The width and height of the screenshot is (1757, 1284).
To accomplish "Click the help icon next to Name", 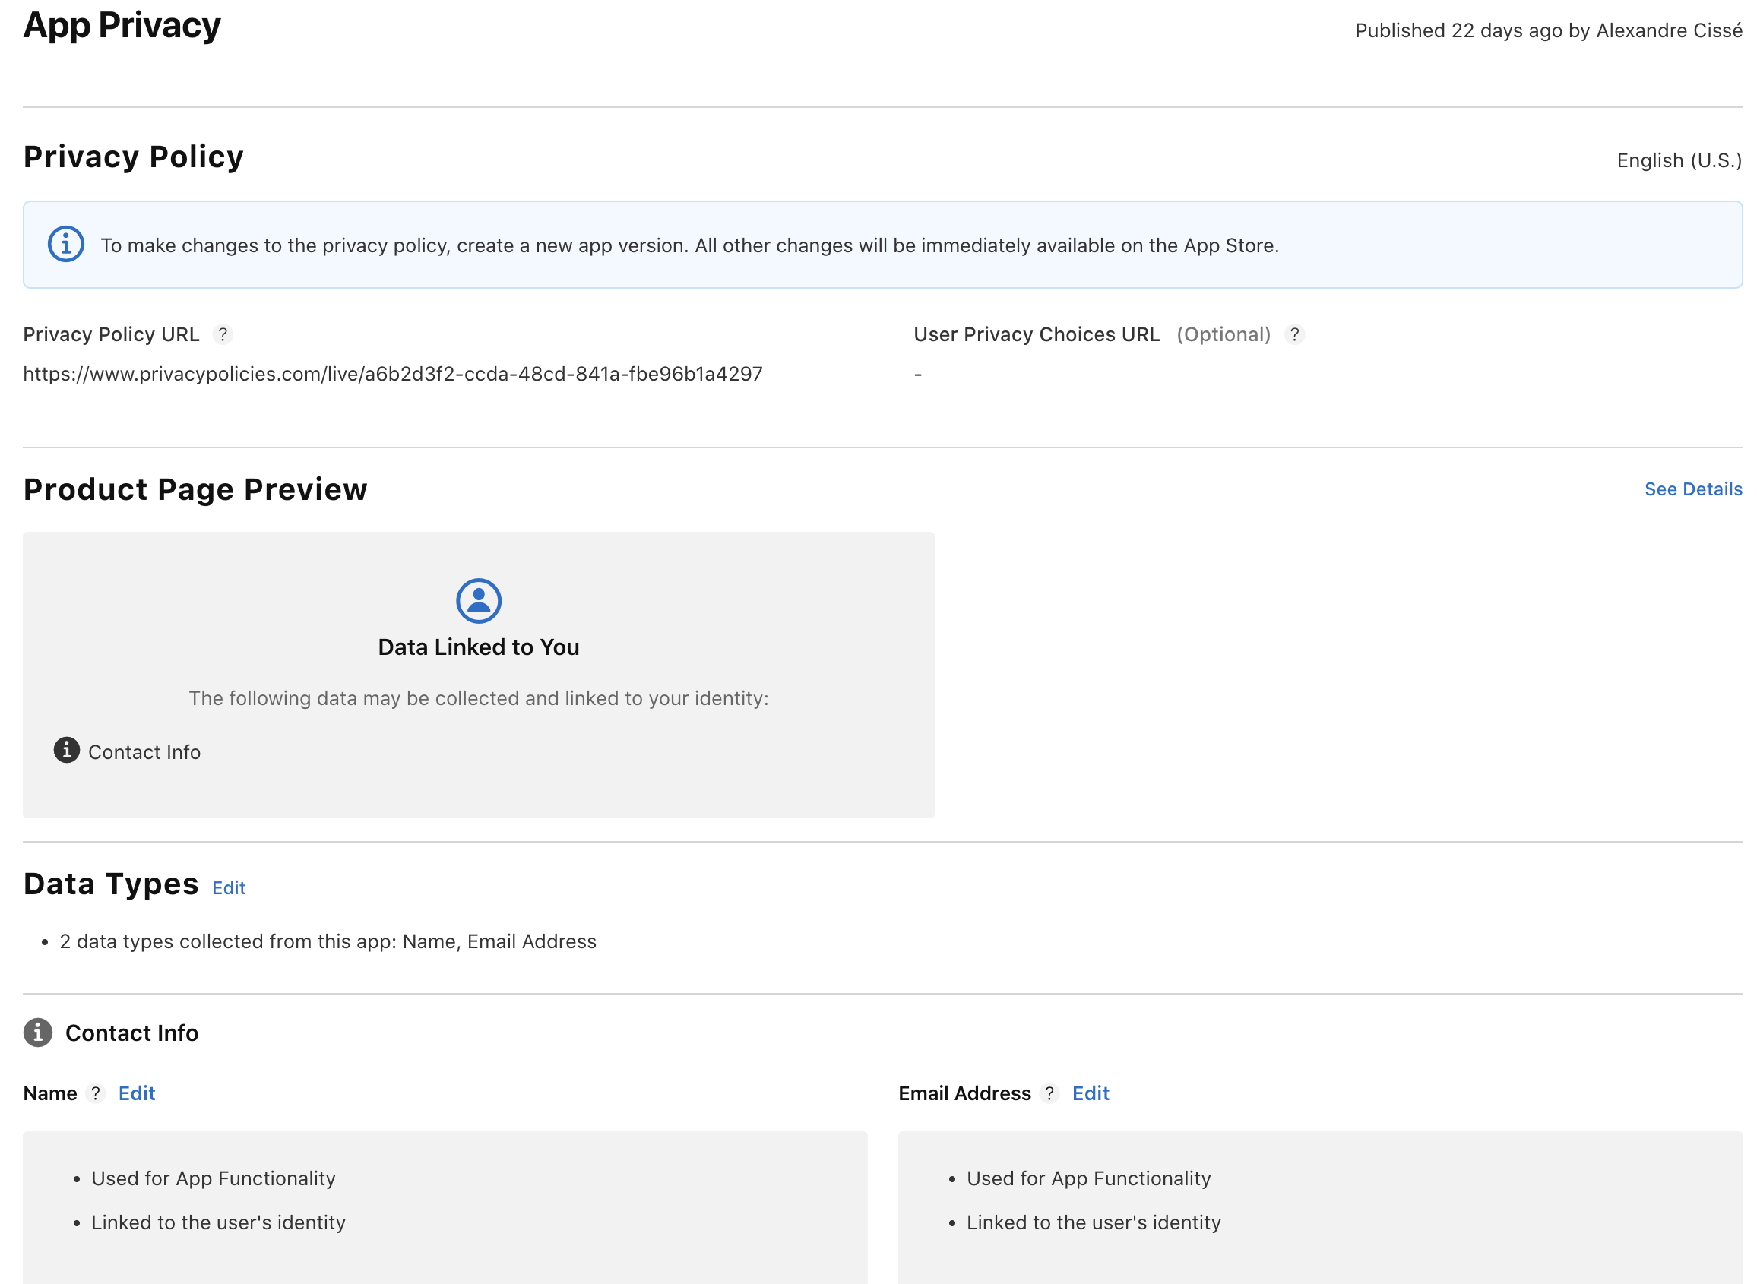I will click(x=97, y=1093).
